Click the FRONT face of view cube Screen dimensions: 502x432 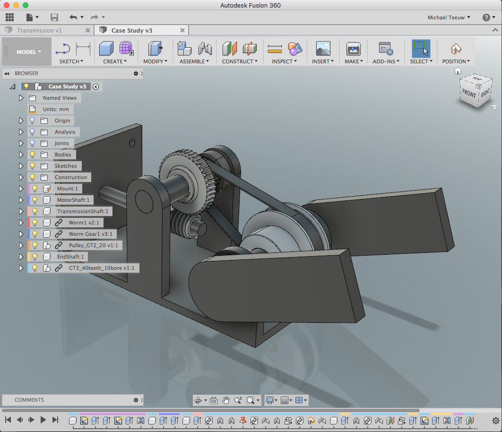(x=469, y=94)
